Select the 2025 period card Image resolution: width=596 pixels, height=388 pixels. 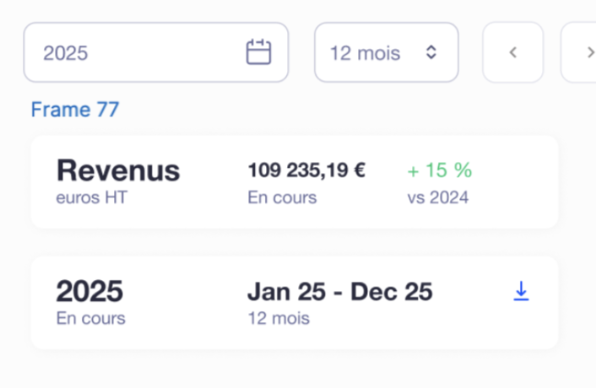tap(294, 303)
